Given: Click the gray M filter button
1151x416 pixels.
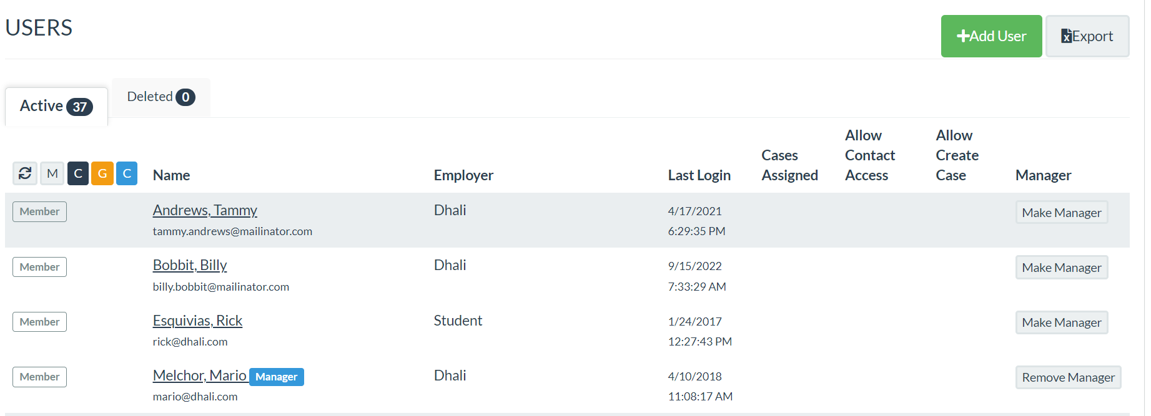Looking at the screenshot, I should coord(52,173).
